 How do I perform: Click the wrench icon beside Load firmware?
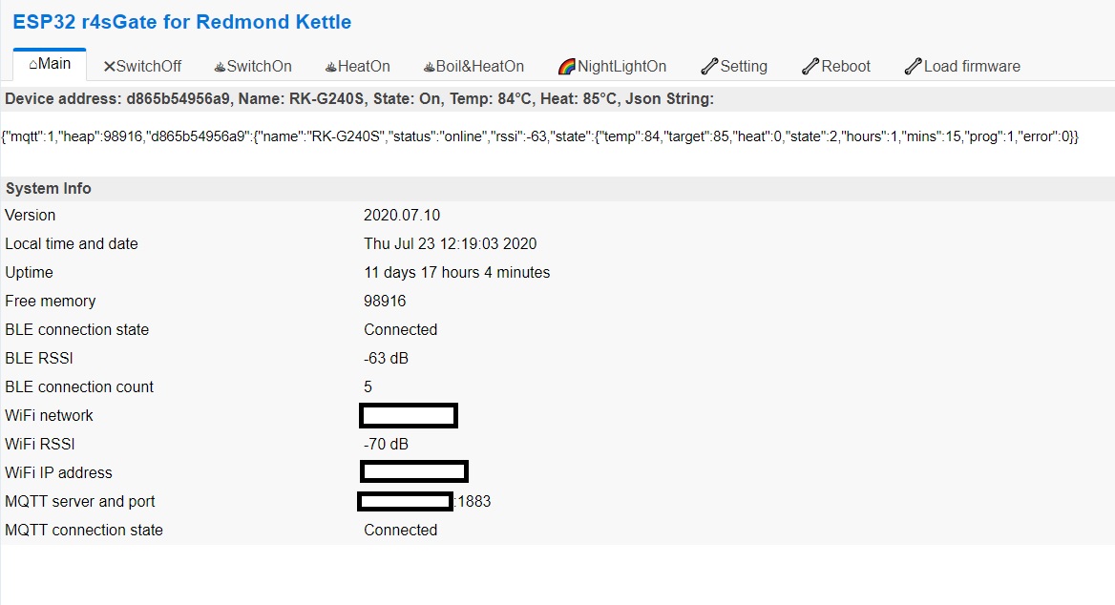click(913, 67)
